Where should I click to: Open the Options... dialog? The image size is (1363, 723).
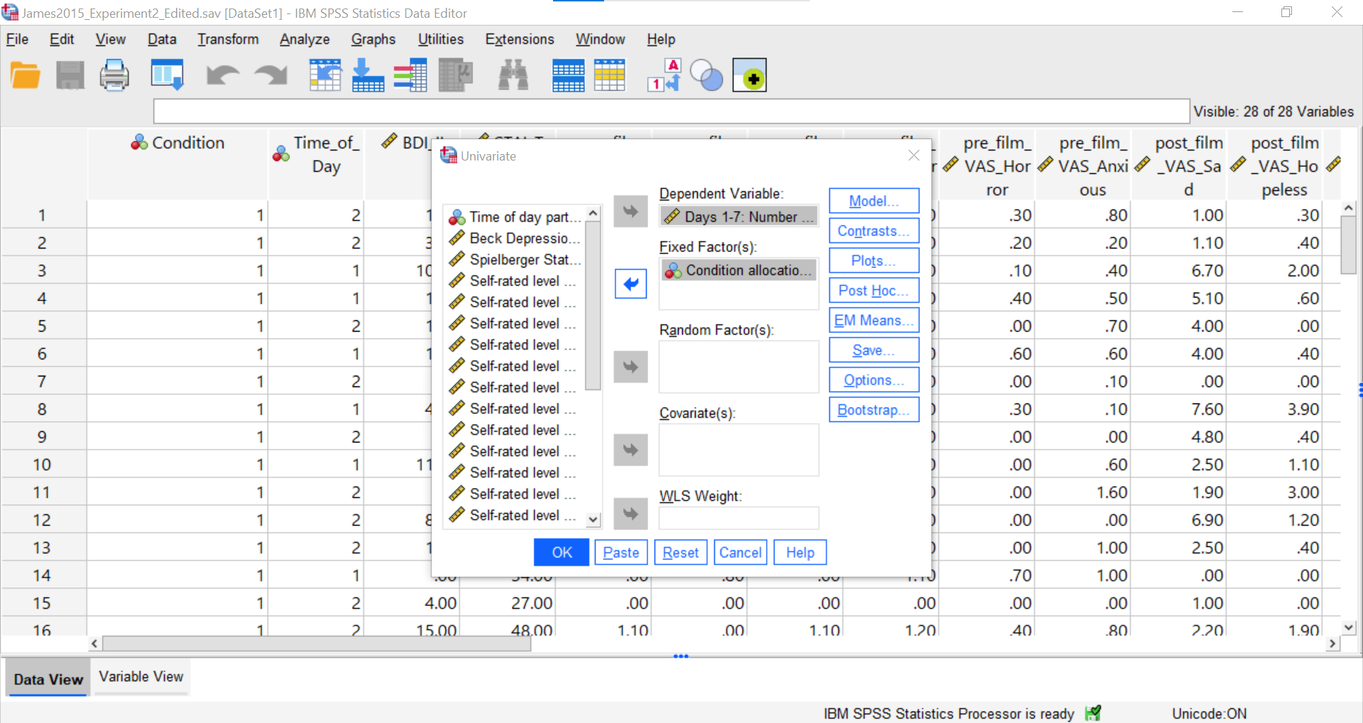(x=874, y=380)
